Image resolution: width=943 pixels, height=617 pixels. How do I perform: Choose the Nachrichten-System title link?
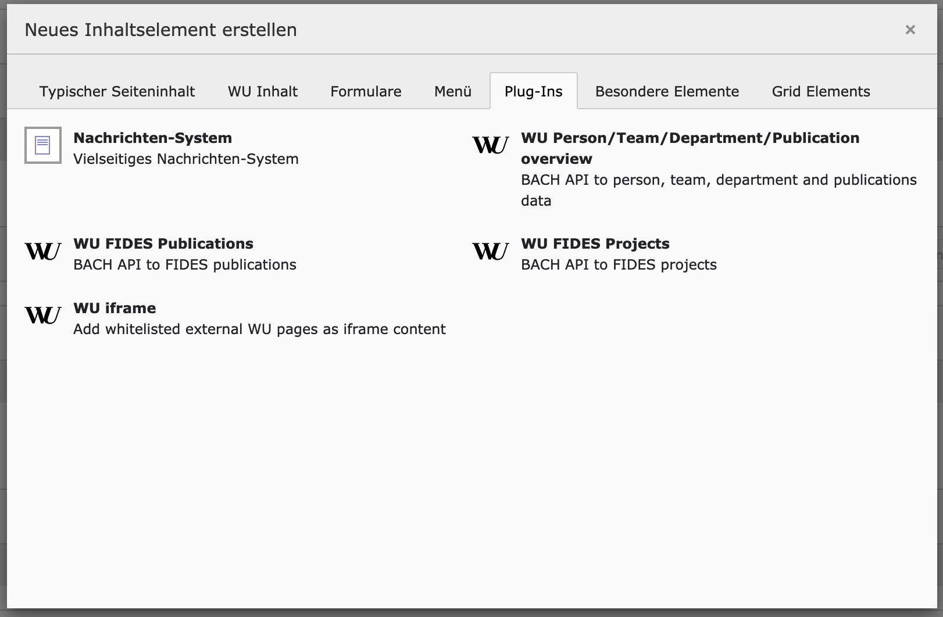[x=153, y=138]
